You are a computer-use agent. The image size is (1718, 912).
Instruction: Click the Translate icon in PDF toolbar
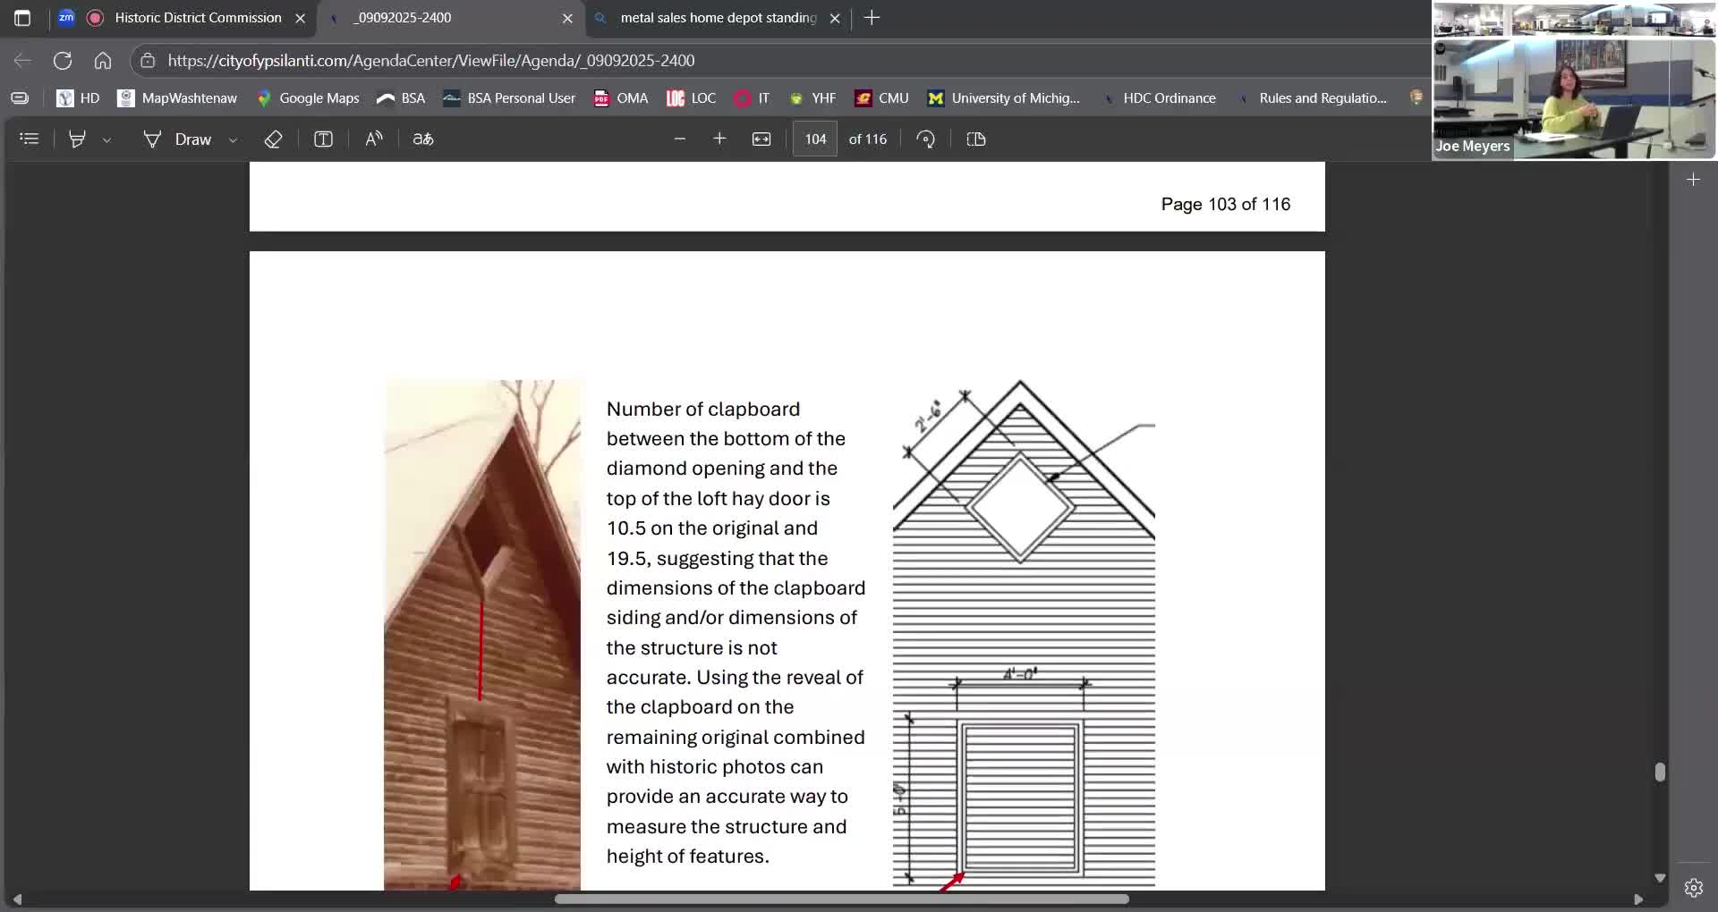tap(422, 139)
